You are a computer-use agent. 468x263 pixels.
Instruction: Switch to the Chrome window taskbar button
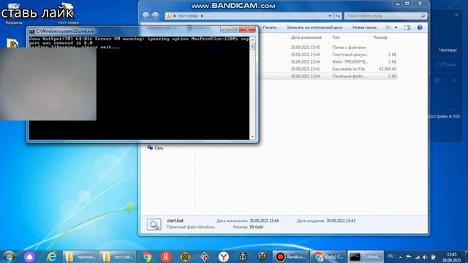coord(328,256)
